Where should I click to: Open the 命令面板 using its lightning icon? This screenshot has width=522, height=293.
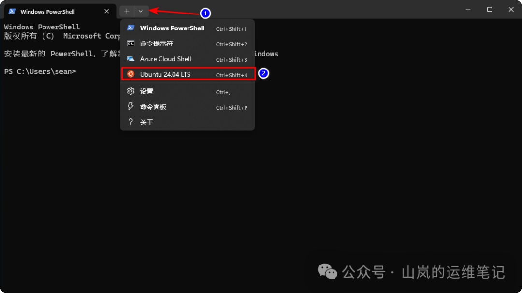(x=130, y=107)
